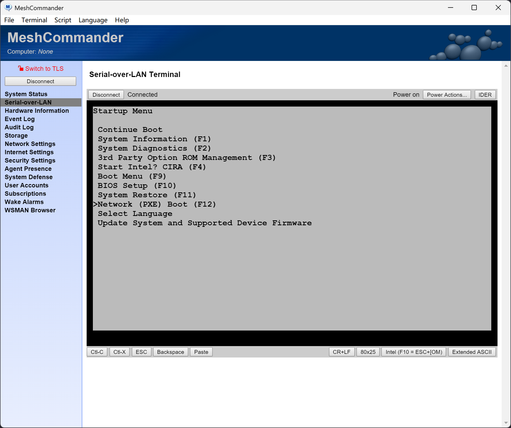This screenshot has height=428, width=511.
Task: Open the Language menu
Action: click(93, 20)
